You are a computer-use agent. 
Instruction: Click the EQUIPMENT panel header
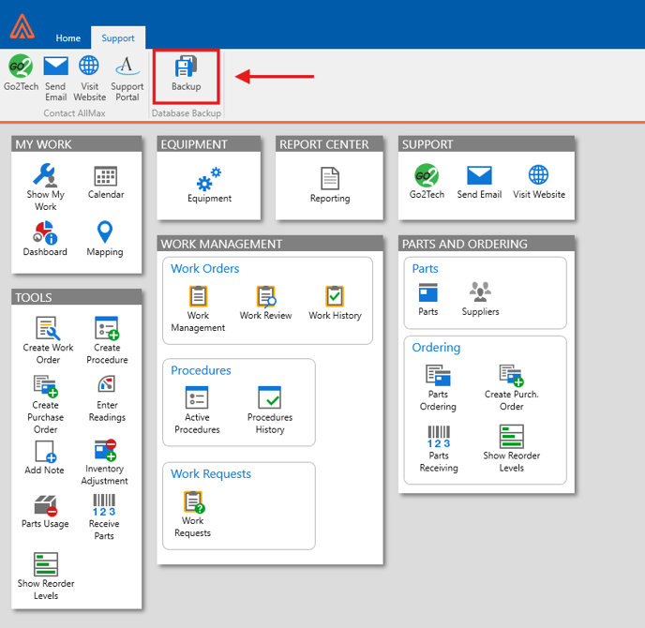pos(208,144)
